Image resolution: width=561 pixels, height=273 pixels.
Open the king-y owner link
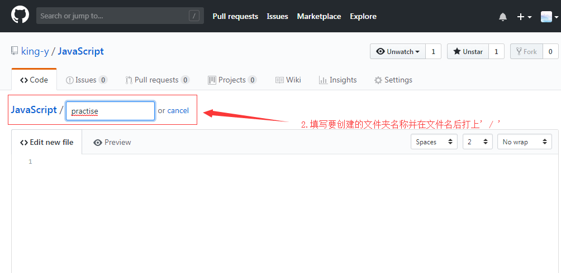(x=35, y=51)
